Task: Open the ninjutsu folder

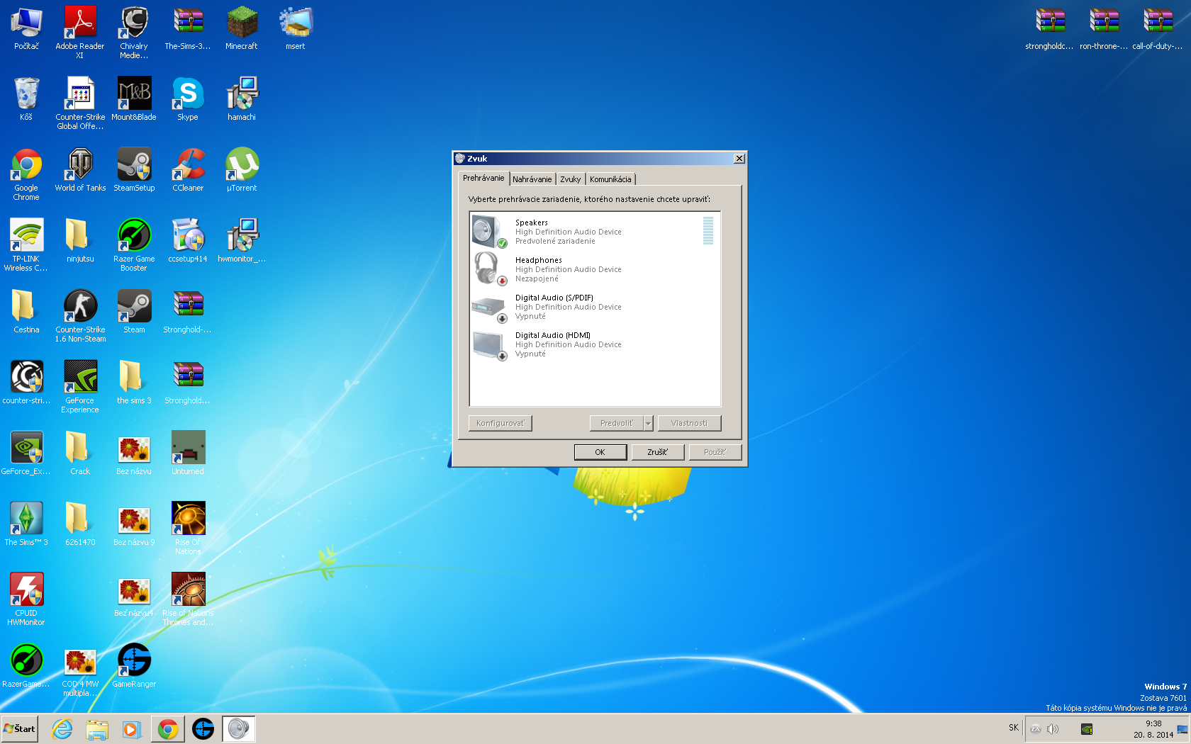Action: (80, 241)
